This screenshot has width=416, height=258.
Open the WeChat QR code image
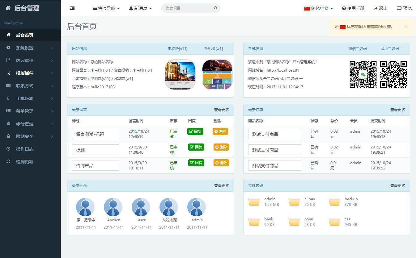(363, 74)
